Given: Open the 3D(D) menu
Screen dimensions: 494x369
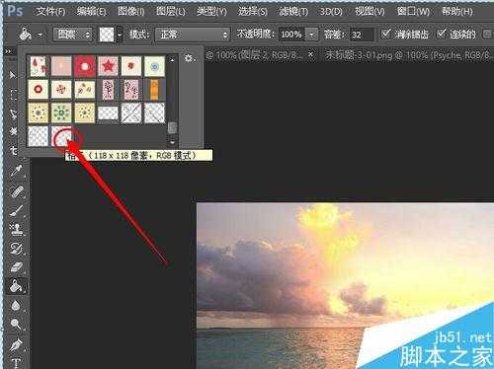Looking at the screenshot, I should pos(331,12).
